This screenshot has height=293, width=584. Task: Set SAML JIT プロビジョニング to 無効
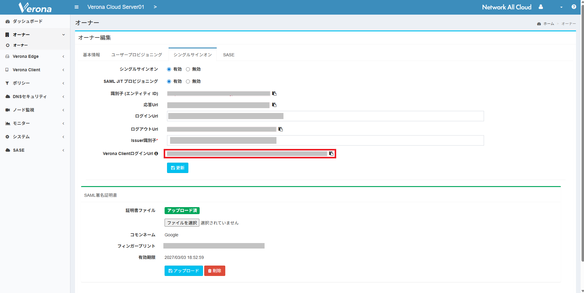pos(188,82)
